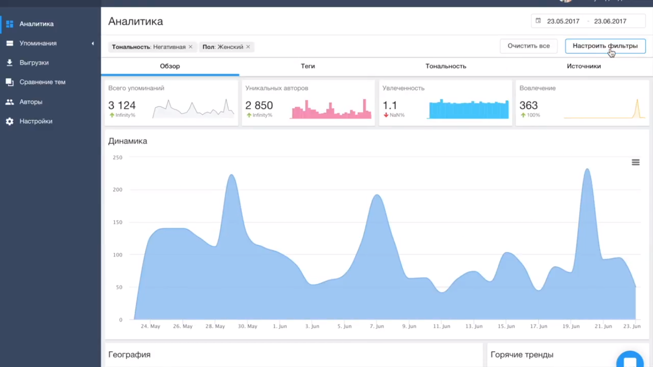This screenshot has width=653, height=367.
Task: Click the Сравнение тем compare icon
Action: pyautogui.click(x=10, y=82)
